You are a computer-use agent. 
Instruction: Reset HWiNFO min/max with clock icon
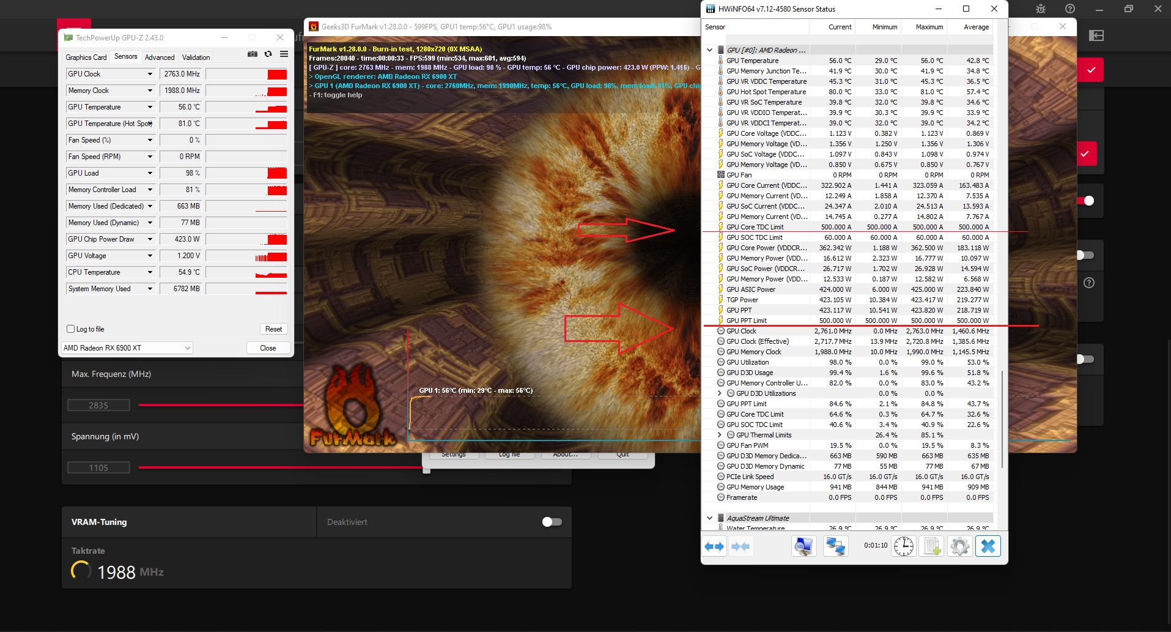903,546
